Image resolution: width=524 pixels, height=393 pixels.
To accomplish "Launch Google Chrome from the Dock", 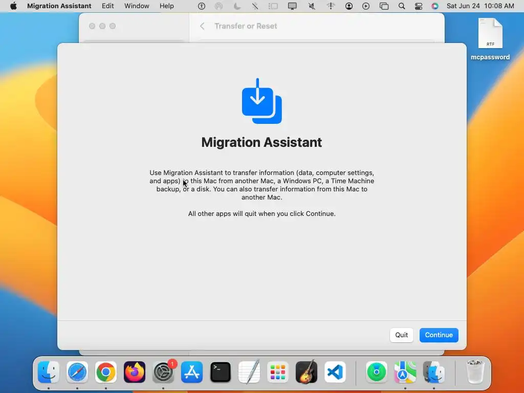I will tap(106, 372).
